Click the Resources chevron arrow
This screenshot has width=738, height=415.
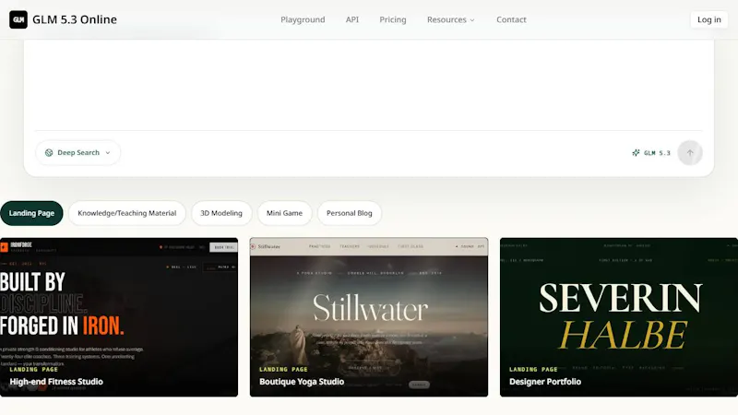[472, 20]
